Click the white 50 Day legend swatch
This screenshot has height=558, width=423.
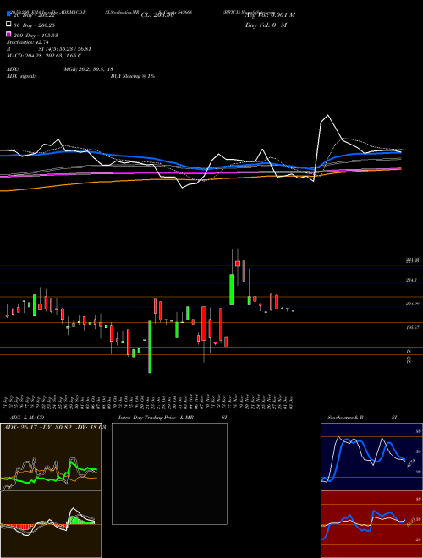pos(8,25)
